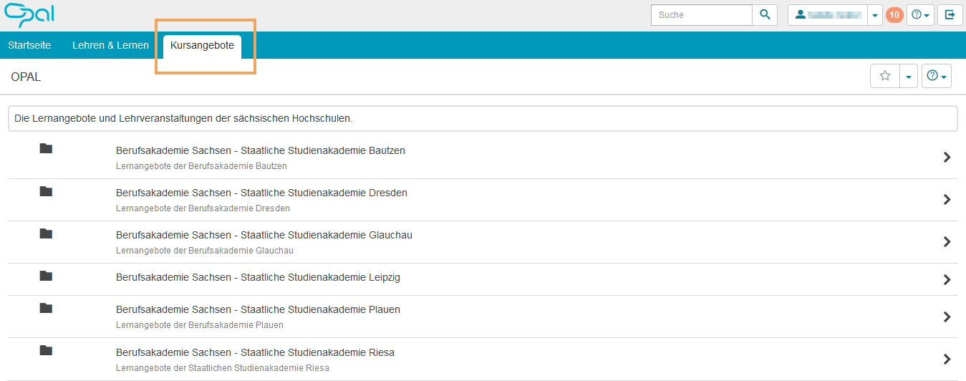This screenshot has height=381, width=966.
Task: Click the star favorite icon
Action: [885, 76]
